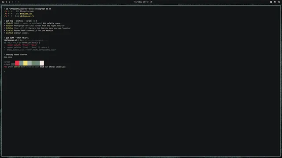Screen dimensions: 282x158
Task: Click the light grey swatch right of yellow
Action: (30, 63)
